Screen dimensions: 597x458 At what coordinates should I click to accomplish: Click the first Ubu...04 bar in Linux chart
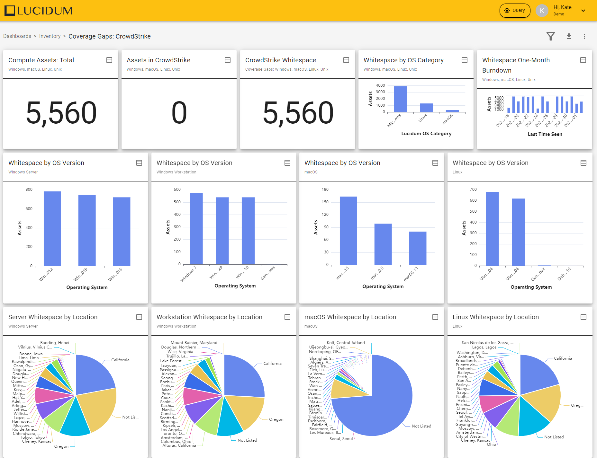click(x=492, y=228)
